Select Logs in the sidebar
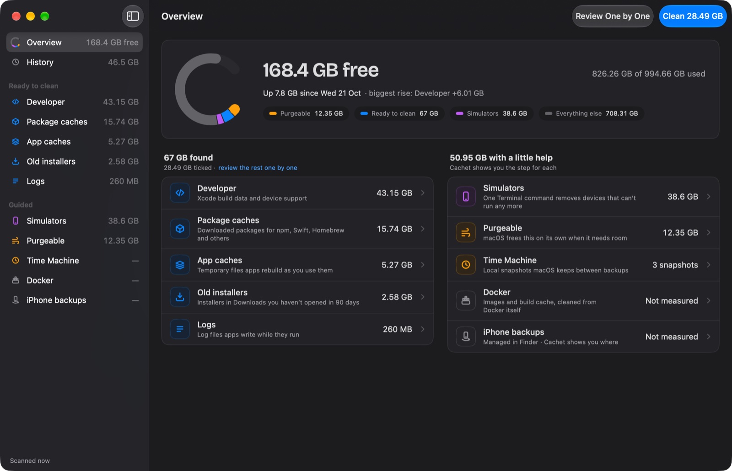Image resolution: width=732 pixels, height=471 pixels. coord(75,181)
